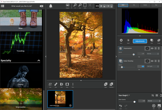162x110 pixels.
Task: Click the Adjustments button
Action: pyautogui.click(x=140, y=41)
